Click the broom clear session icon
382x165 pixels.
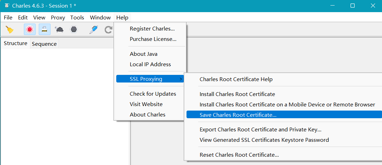pyautogui.click(x=10, y=29)
